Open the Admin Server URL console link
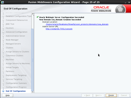The width and height of the screenshot is (131, 98). [59, 29]
